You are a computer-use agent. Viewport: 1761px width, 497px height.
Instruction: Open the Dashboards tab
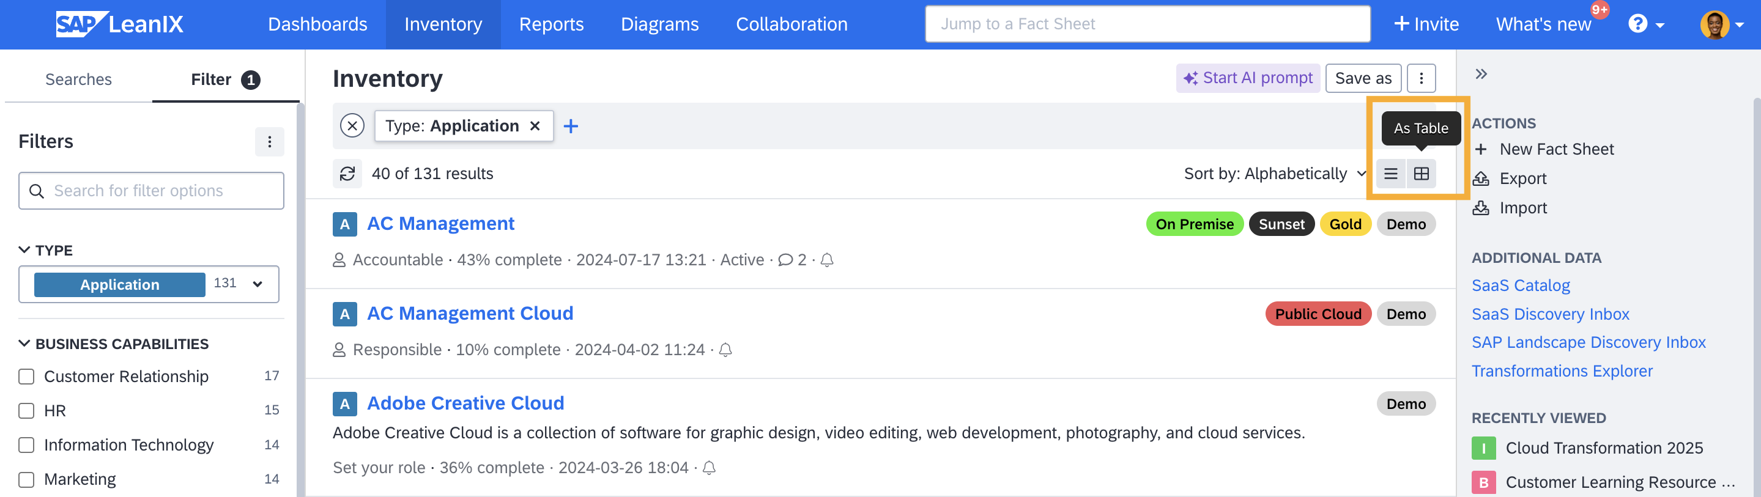[x=317, y=24]
